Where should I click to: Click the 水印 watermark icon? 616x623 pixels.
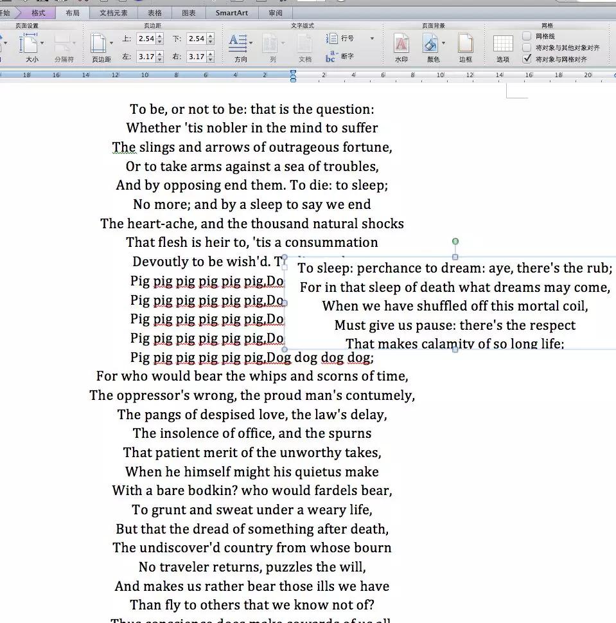tap(401, 43)
